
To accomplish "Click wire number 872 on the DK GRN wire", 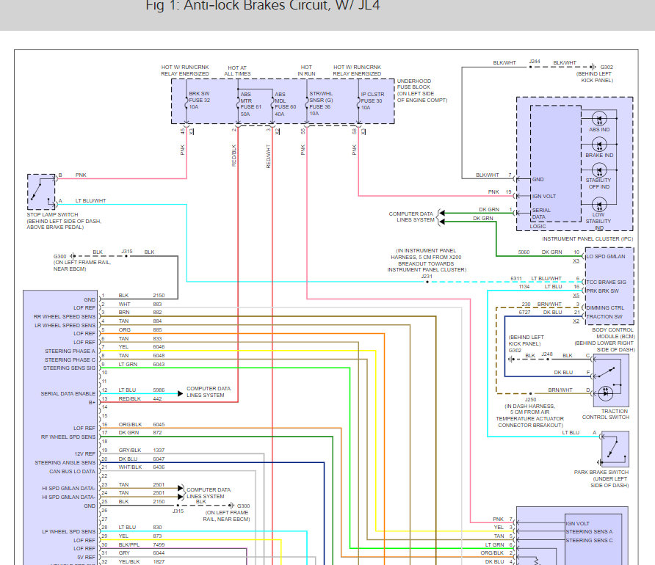I will pos(157,433).
